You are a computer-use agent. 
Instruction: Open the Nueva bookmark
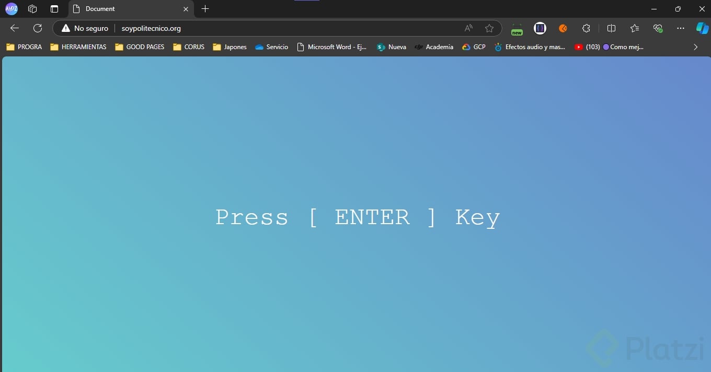click(x=392, y=47)
